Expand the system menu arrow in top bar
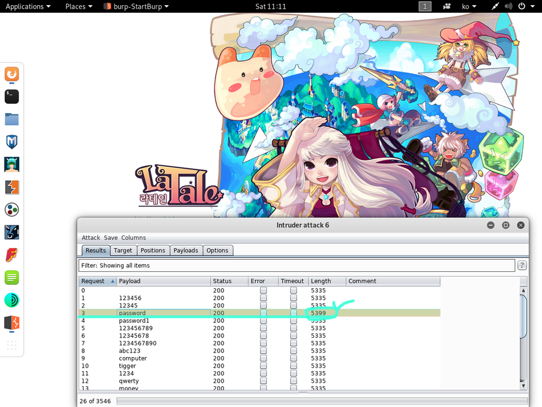 pyautogui.click(x=532, y=6)
